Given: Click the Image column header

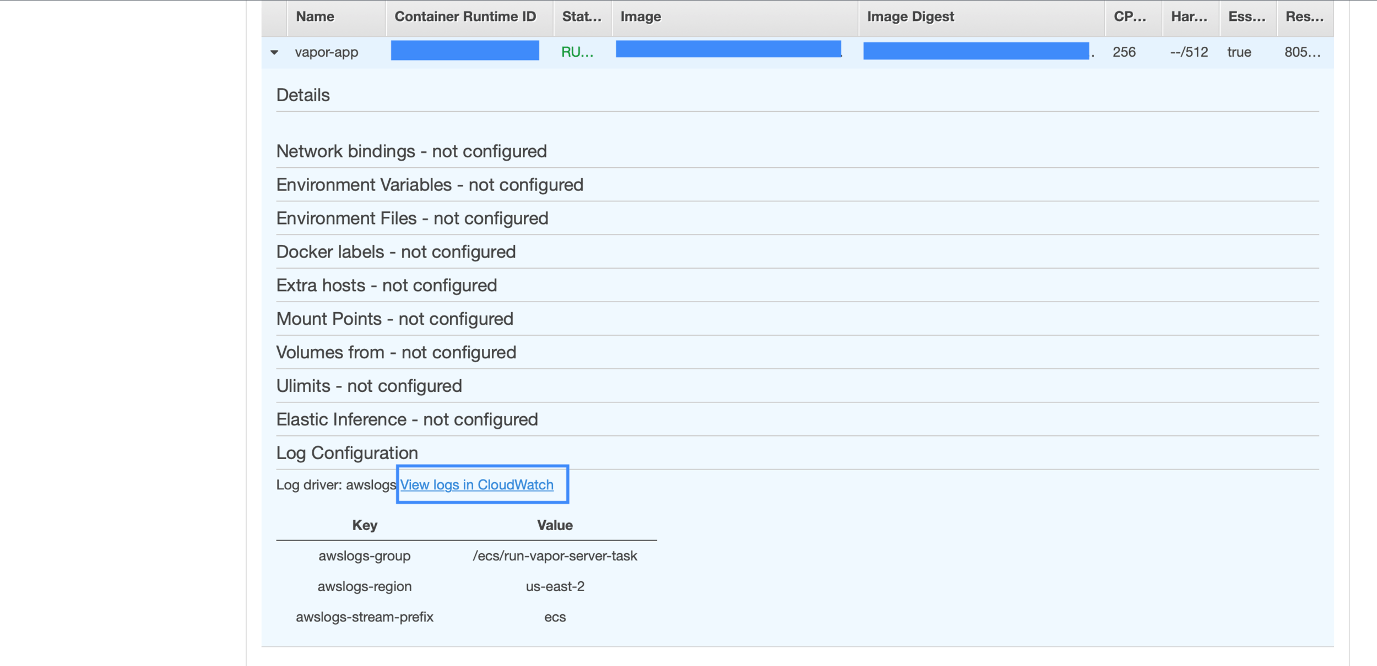Looking at the screenshot, I should (640, 17).
